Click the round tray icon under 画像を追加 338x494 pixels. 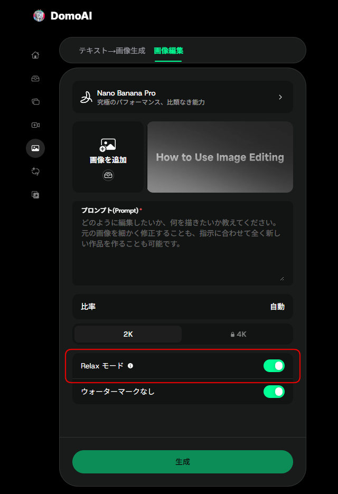108,175
